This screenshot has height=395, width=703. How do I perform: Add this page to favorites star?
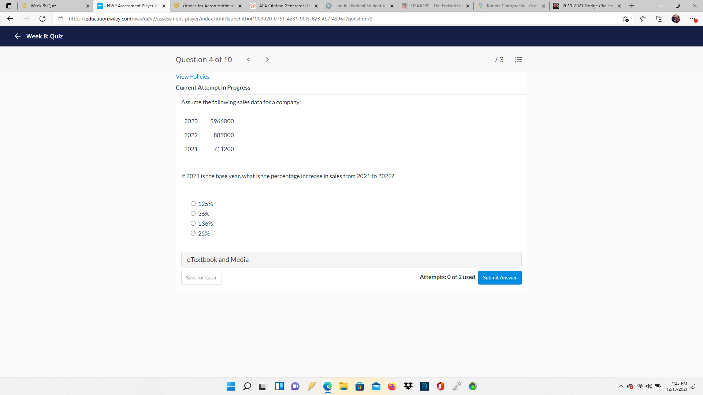(625, 19)
